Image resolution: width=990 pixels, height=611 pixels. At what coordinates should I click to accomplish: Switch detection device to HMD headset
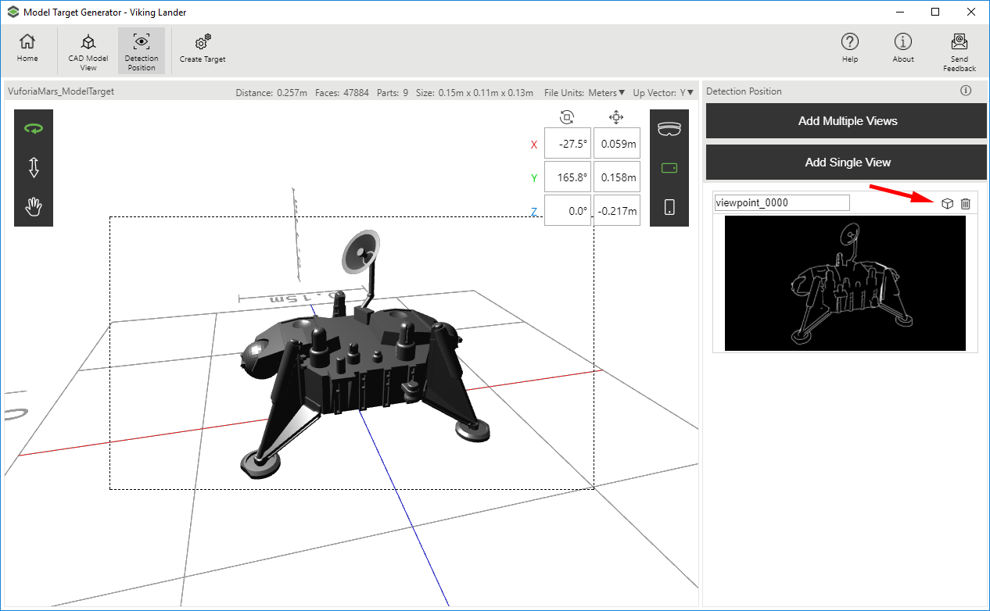pyautogui.click(x=669, y=130)
